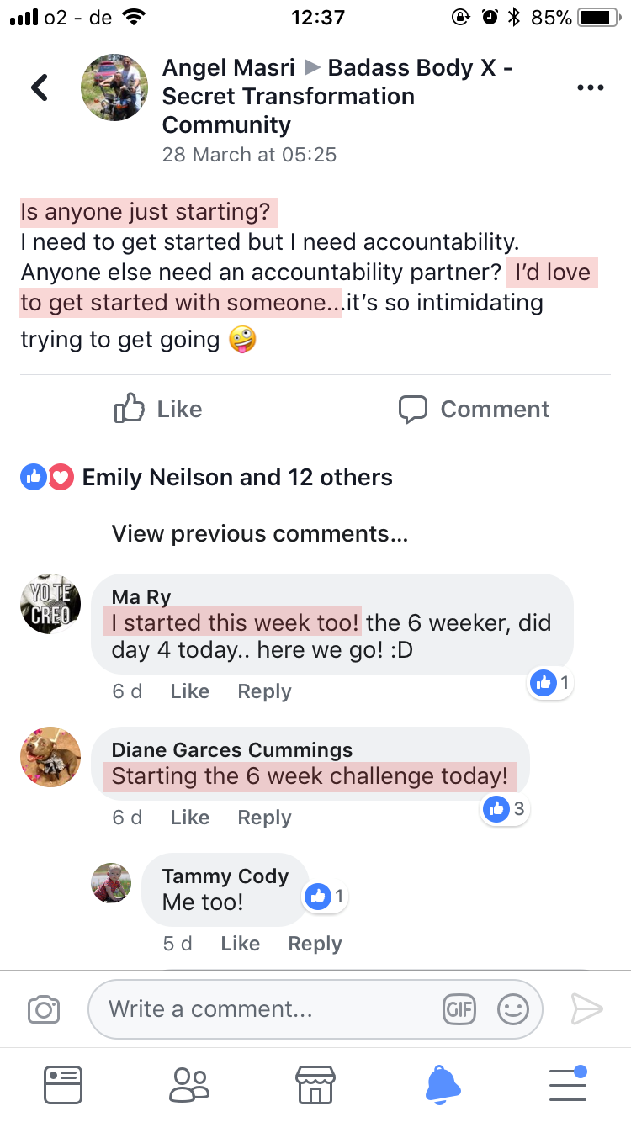View reactions from Emily Neilson and 12 others
Screen dimensions: 631x1122
pyautogui.click(x=236, y=478)
